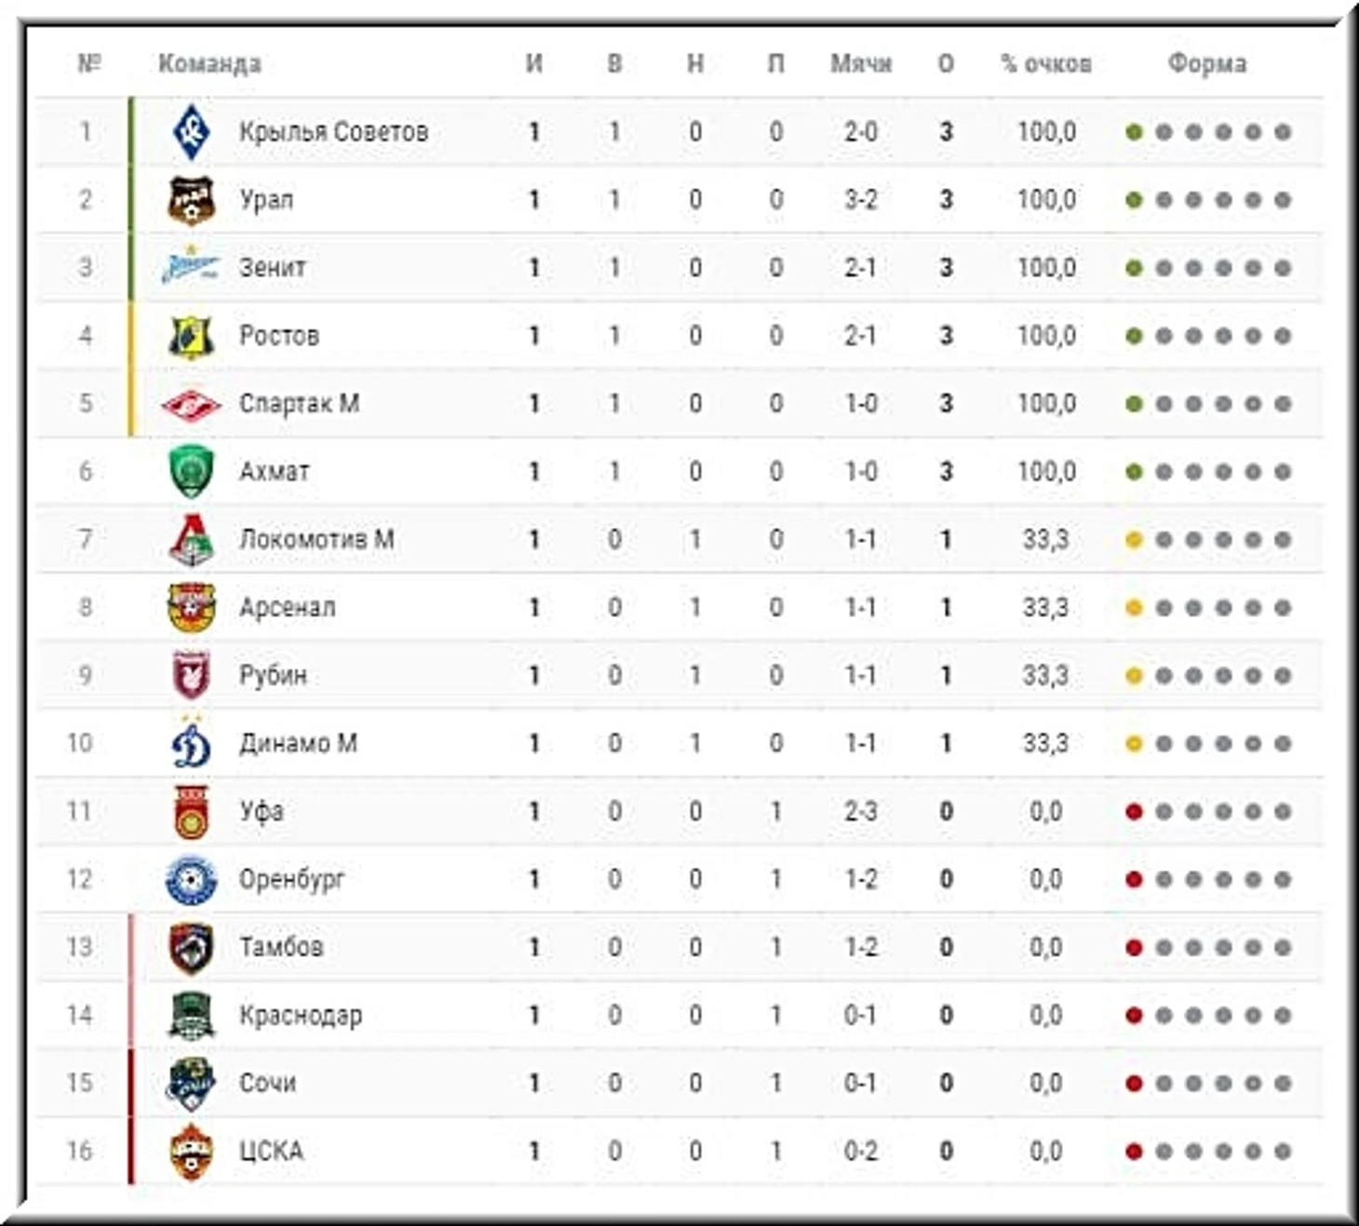Select the Уфа standings row goals 2-3
The image size is (1359, 1226).
860,811
